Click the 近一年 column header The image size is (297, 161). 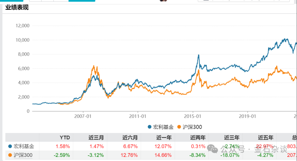point(164,137)
